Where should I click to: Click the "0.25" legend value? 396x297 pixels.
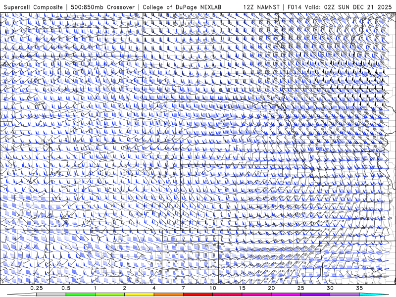[36, 288]
